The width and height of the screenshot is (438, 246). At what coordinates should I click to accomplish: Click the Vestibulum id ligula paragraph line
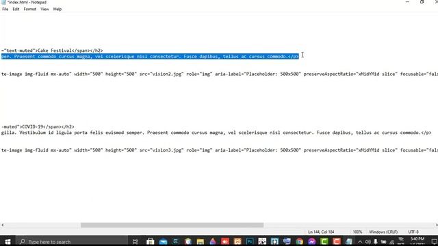point(216,133)
